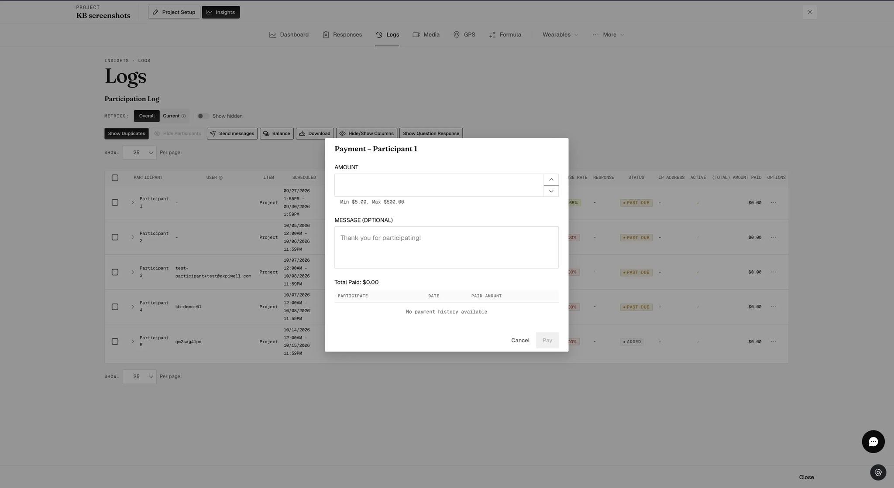Open the chat support bubble icon
This screenshot has width=894, height=488.
873,442
